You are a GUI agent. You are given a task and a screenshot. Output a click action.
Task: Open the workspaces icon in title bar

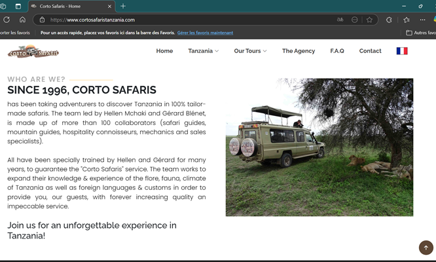tap(3, 6)
